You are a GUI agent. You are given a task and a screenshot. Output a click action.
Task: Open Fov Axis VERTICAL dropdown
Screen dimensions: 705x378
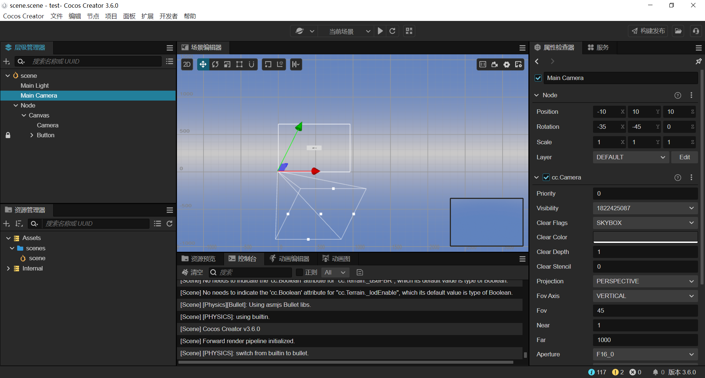tap(645, 296)
